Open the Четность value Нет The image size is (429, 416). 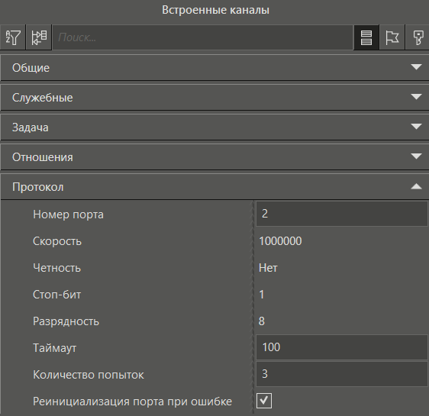268,268
